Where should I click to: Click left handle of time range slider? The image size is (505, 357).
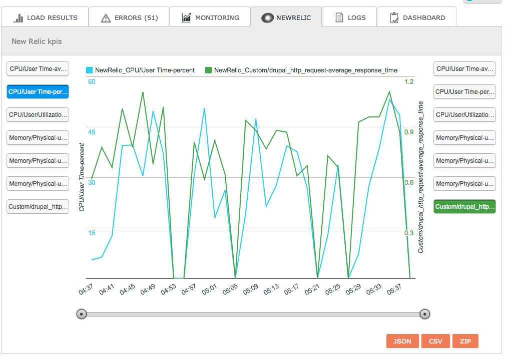coord(82,314)
